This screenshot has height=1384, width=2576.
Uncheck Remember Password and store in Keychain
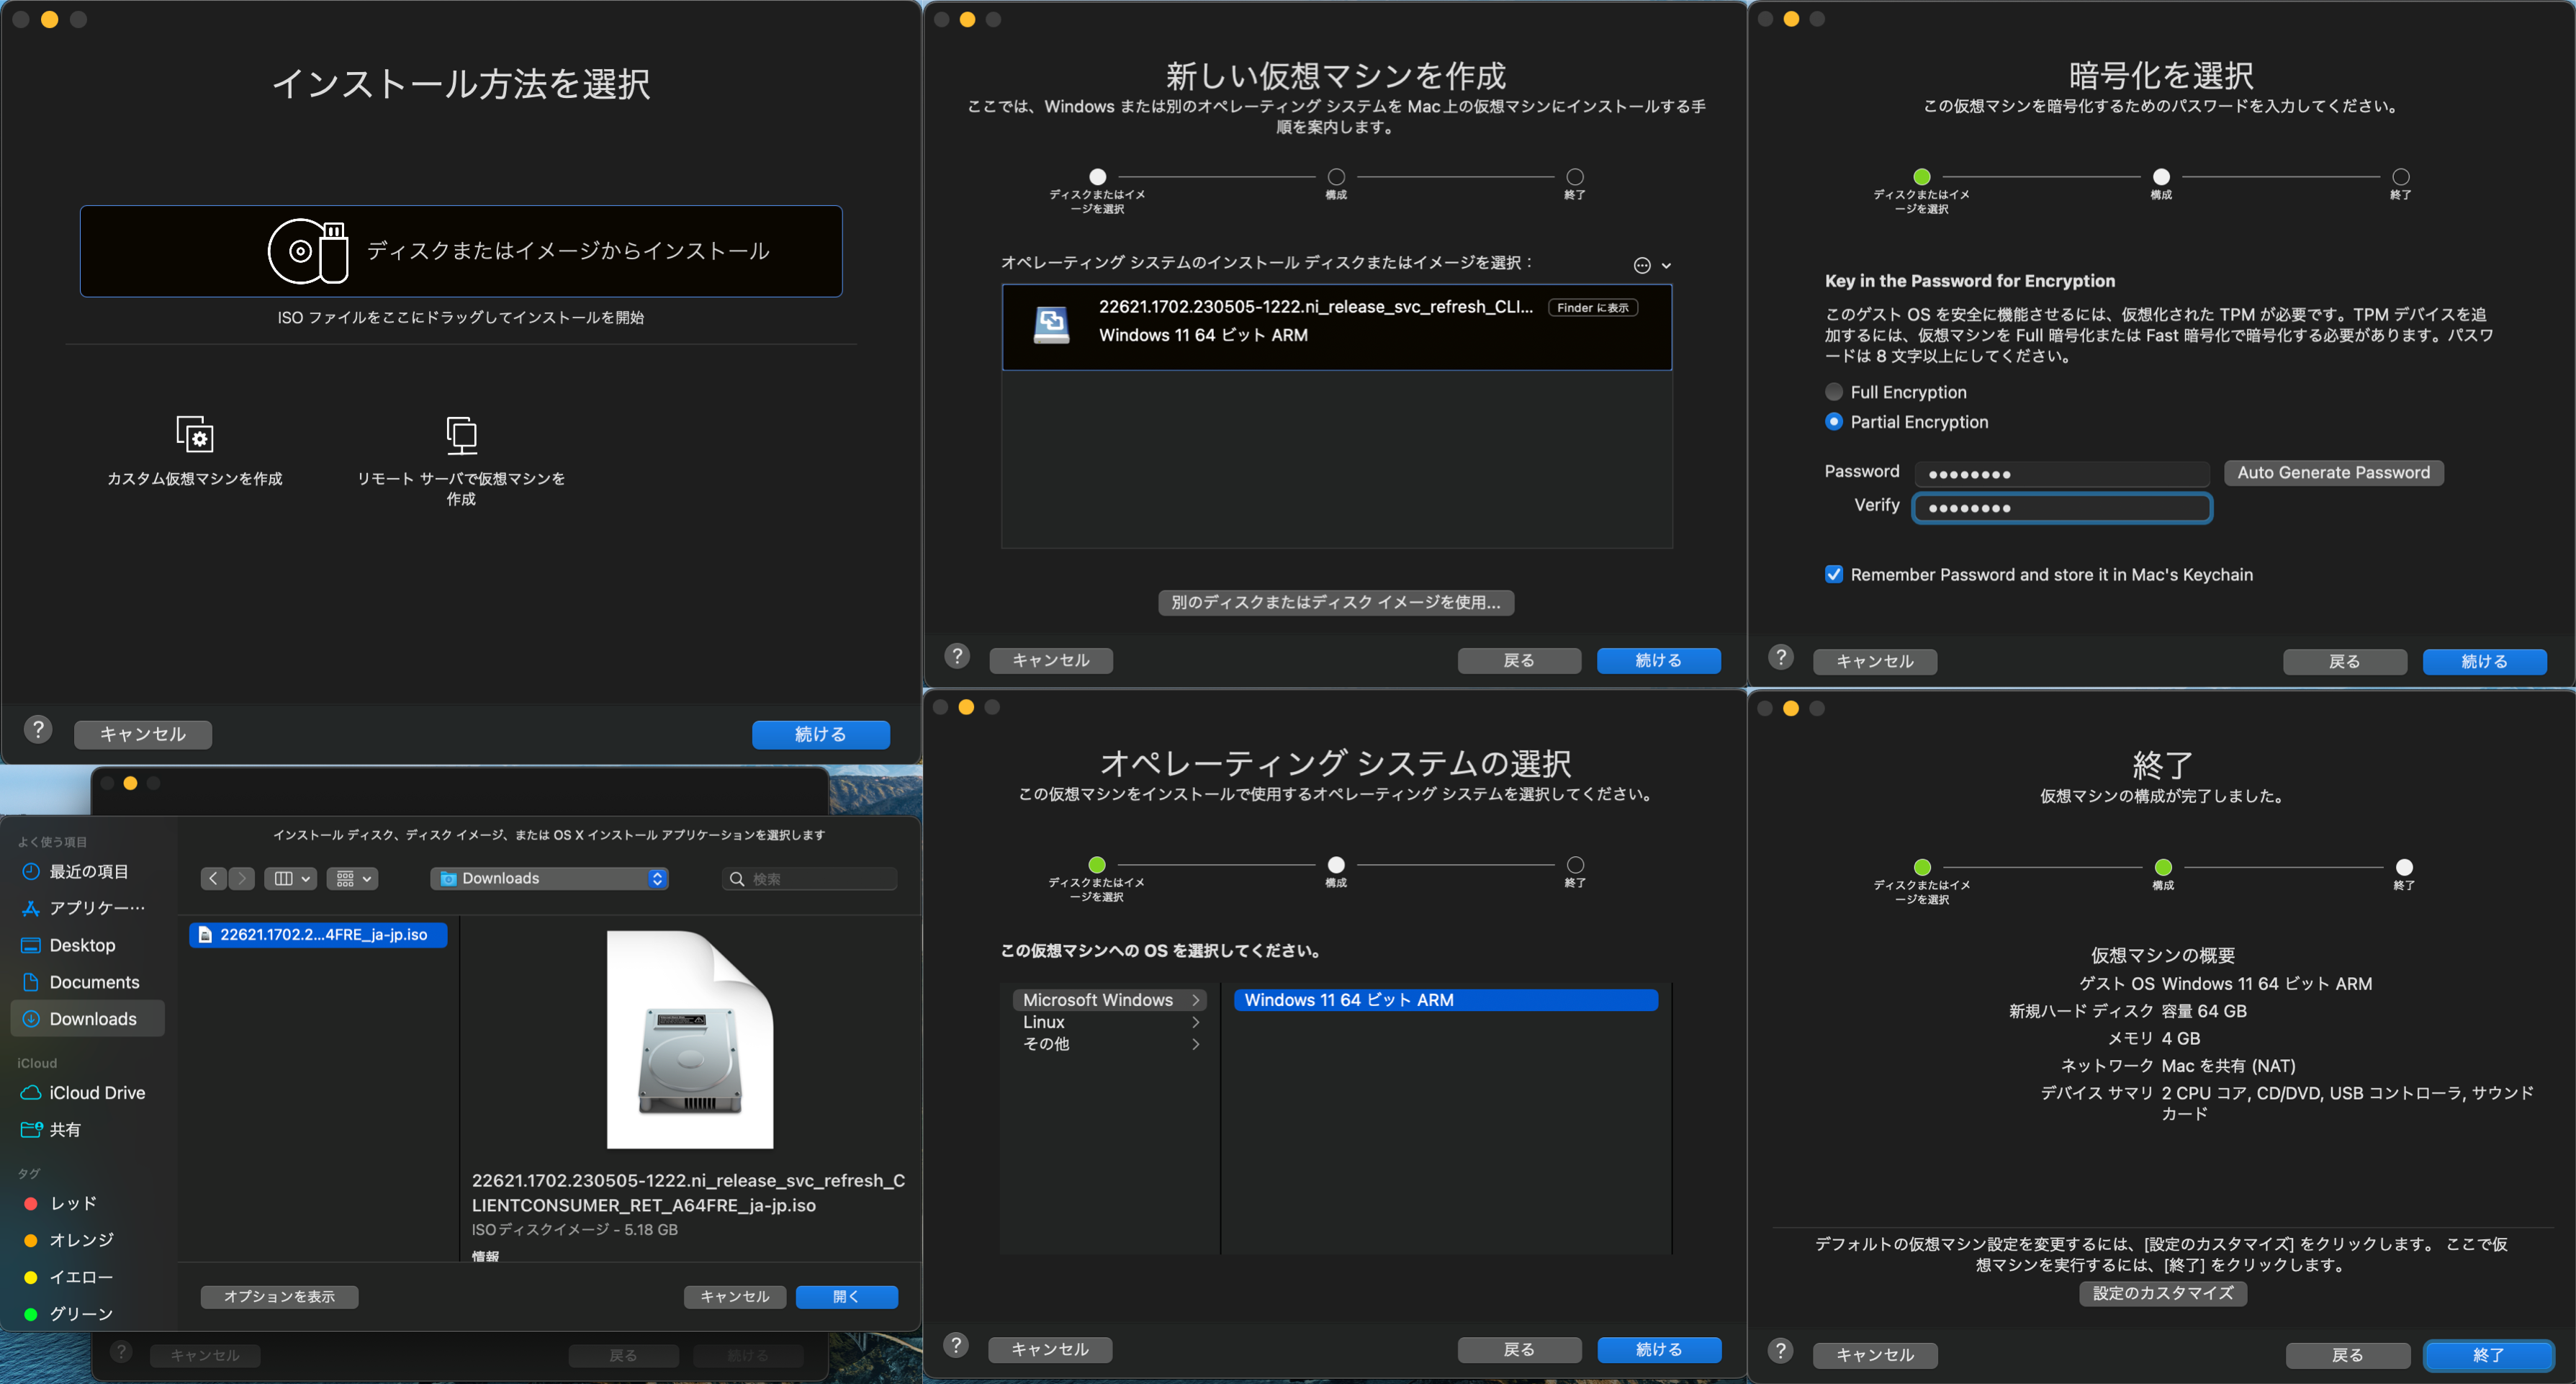coord(1834,574)
